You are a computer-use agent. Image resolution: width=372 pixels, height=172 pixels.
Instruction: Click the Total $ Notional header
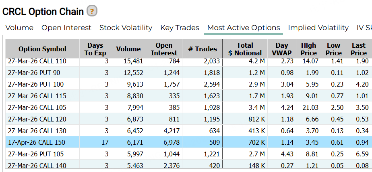[x=245, y=49]
